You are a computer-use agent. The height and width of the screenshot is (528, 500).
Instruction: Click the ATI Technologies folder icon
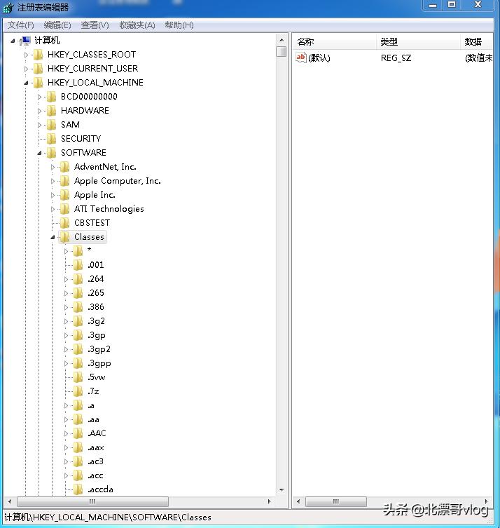pyautogui.click(x=65, y=209)
